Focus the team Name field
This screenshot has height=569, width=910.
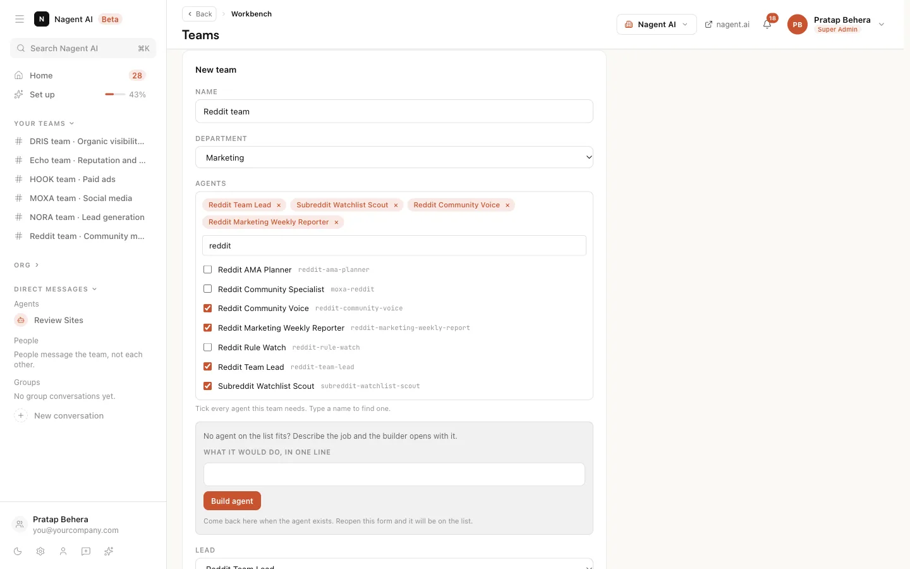394,111
